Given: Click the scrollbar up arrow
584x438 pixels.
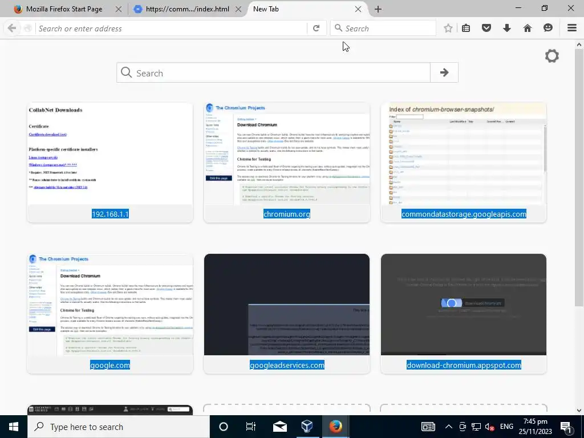Looking at the screenshot, I should pyautogui.click(x=579, y=44).
